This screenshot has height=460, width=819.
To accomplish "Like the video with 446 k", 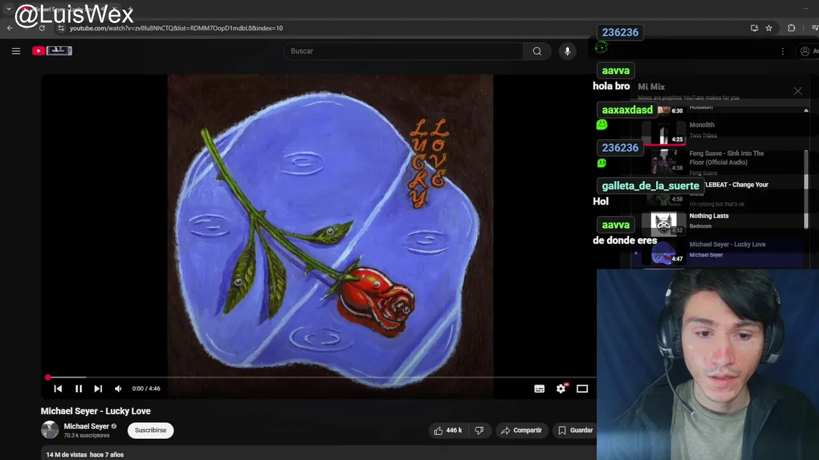I will (448, 431).
